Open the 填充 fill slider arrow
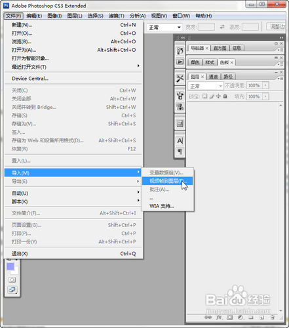 click(265, 96)
